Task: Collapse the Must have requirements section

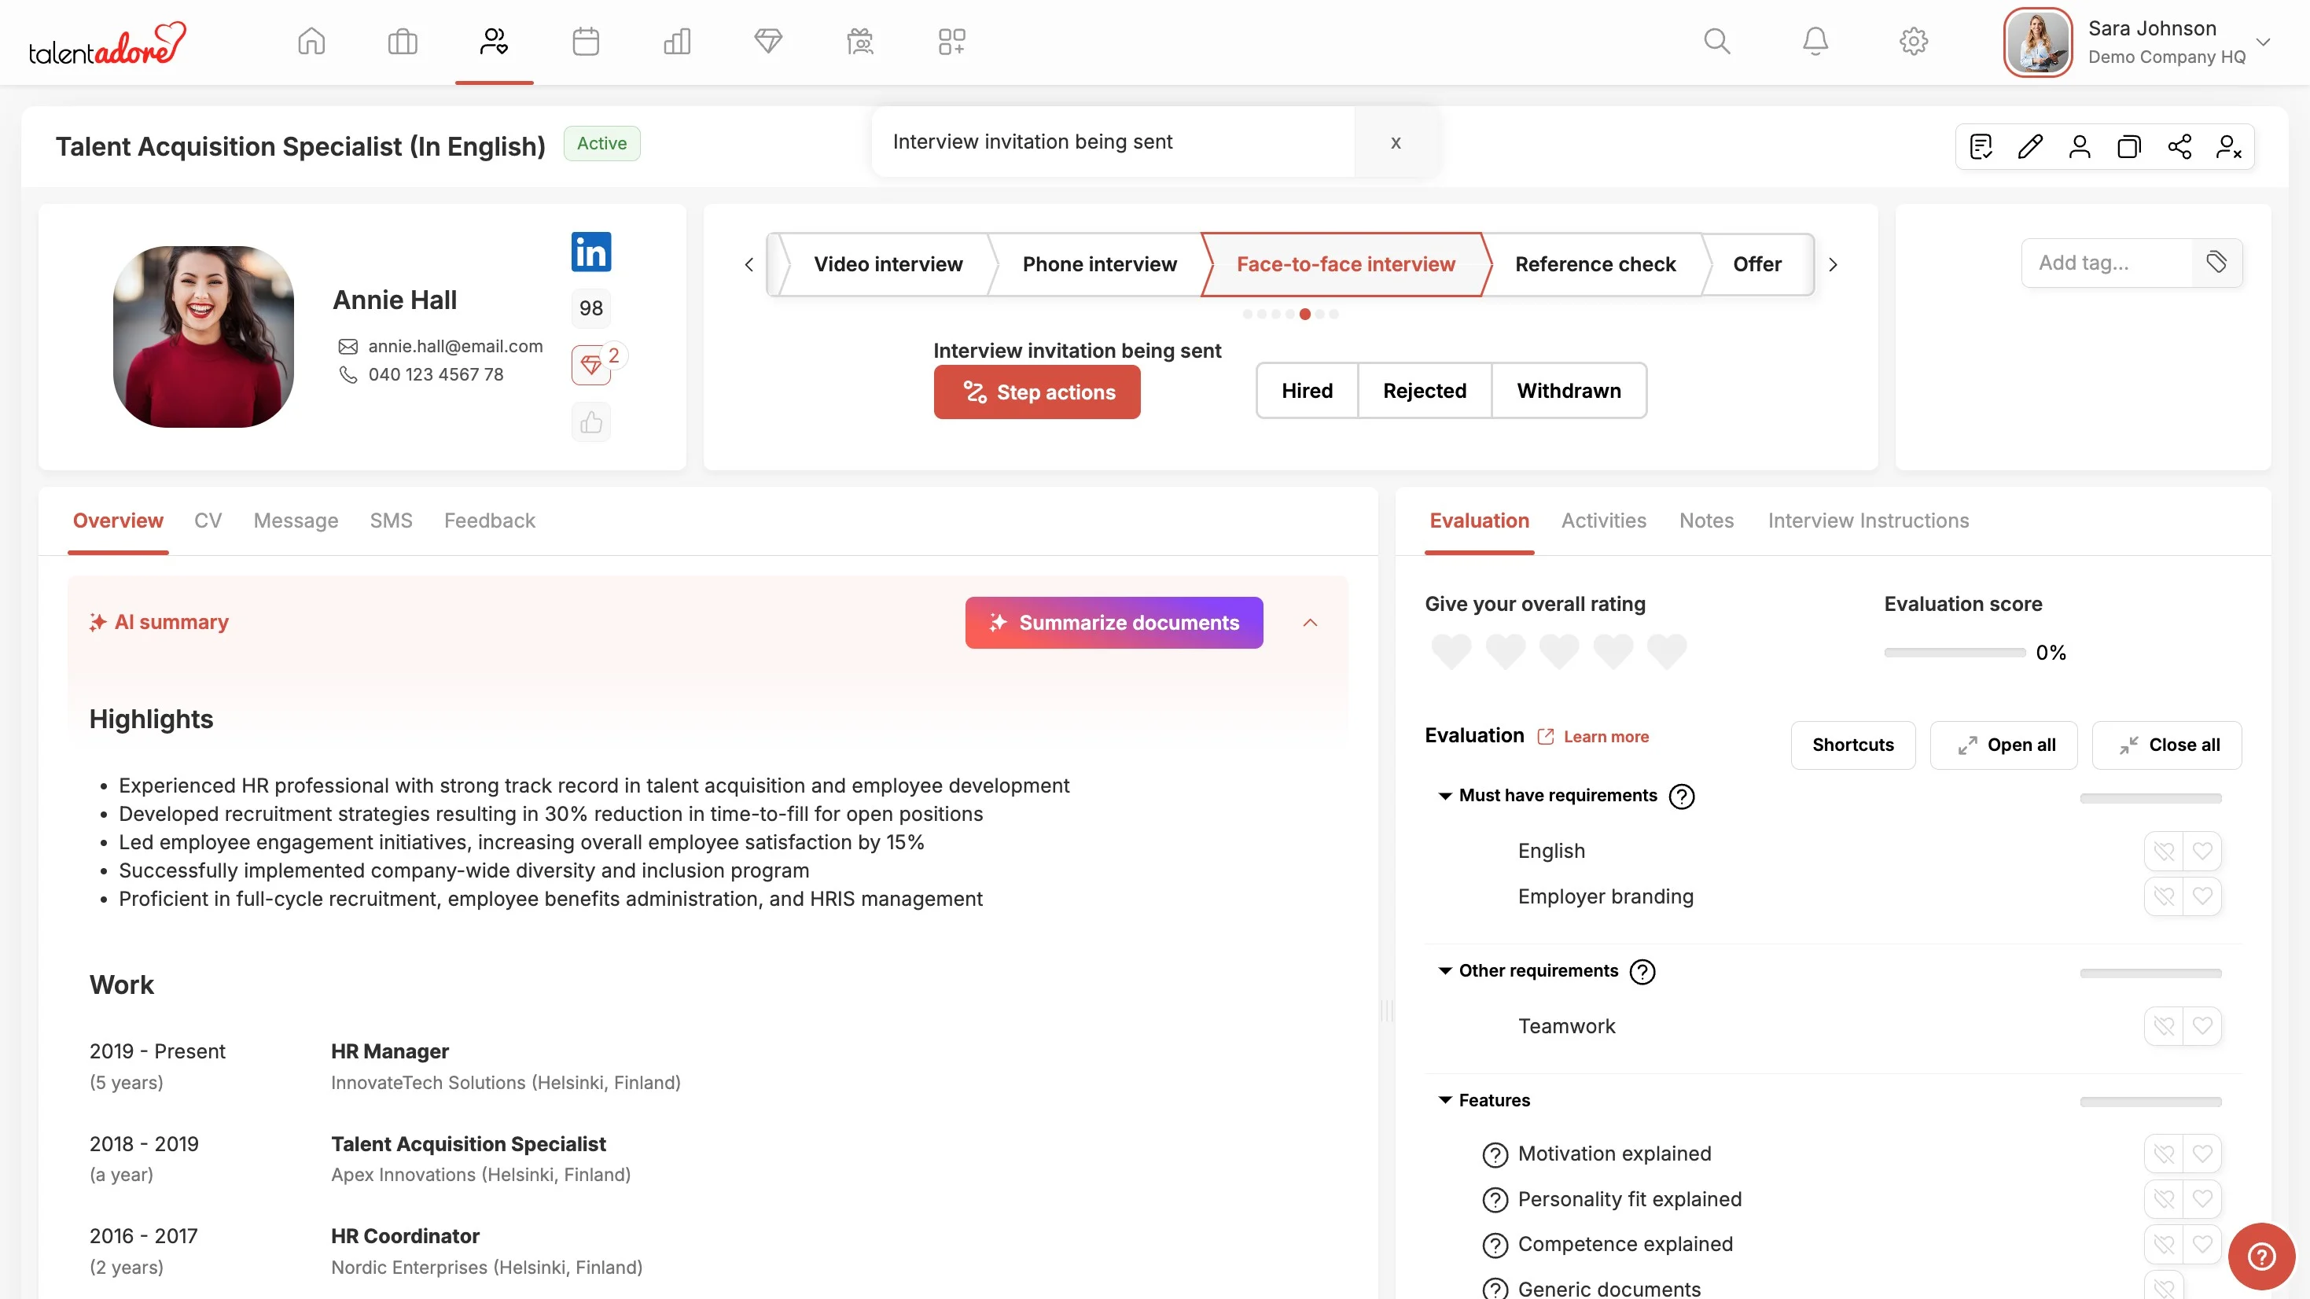Action: pos(1444,796)
